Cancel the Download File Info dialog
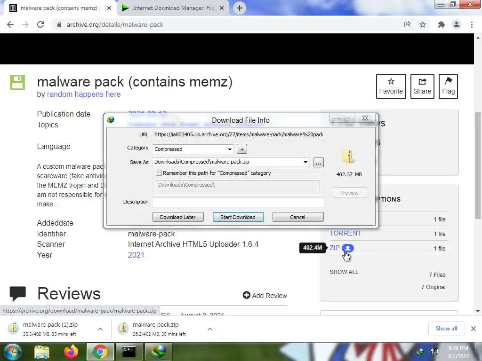 (x=298, y=217)
